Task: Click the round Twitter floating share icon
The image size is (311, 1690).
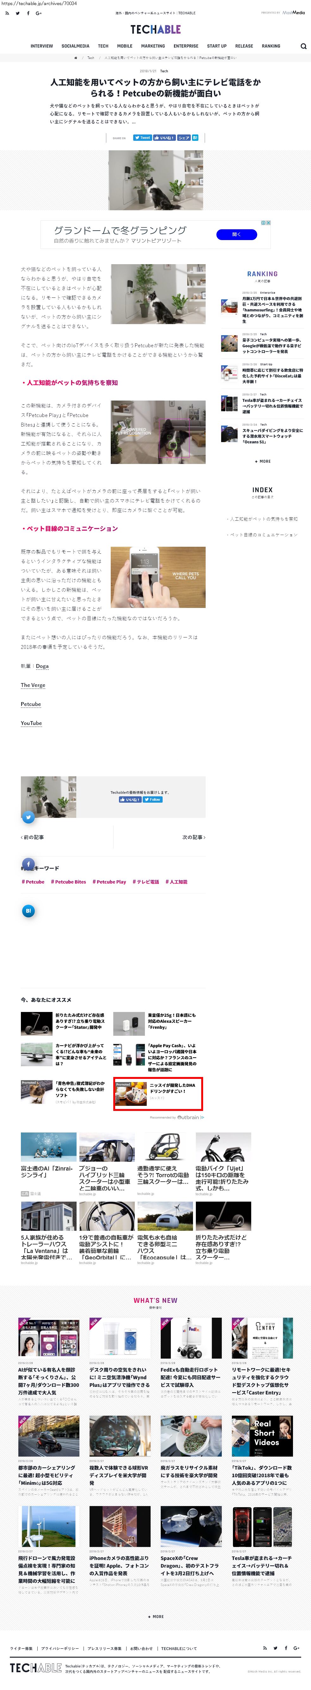Action: pos(28,817)
